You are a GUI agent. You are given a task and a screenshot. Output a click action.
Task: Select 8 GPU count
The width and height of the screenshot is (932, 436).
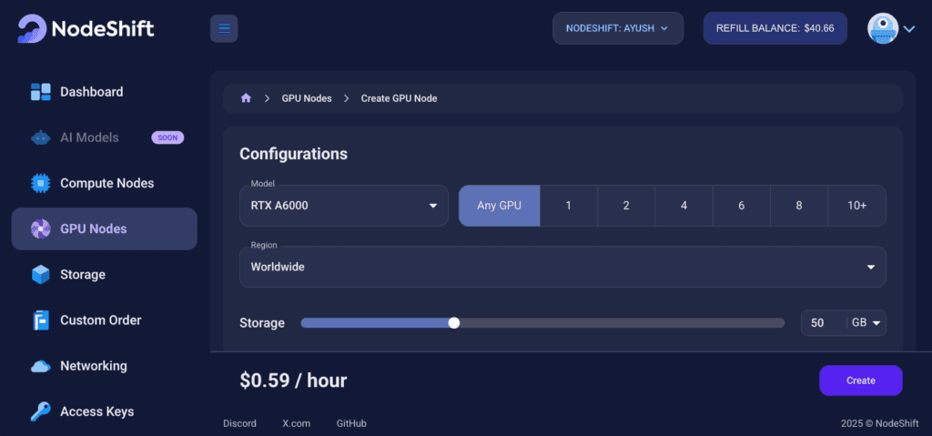799,206
